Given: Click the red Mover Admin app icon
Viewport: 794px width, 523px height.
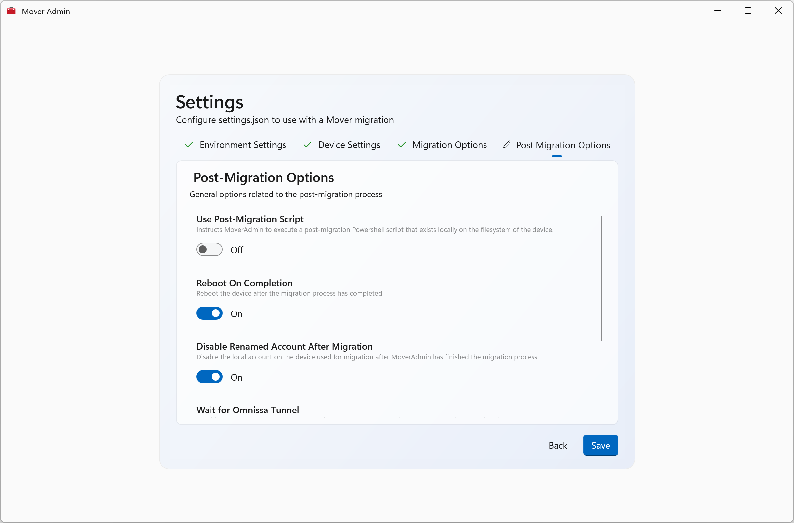Looking at the screenshot, I should [x=11, y=11].
